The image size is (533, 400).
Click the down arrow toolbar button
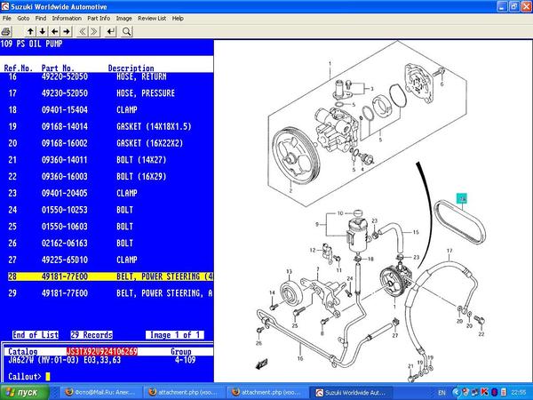point(43,32)
